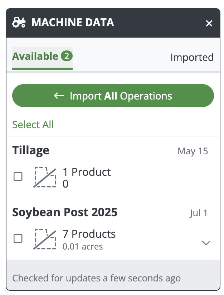Select the Tillage operation heading
The width and height of the screenshot is (224, 295).
click(x=31, y=150)
